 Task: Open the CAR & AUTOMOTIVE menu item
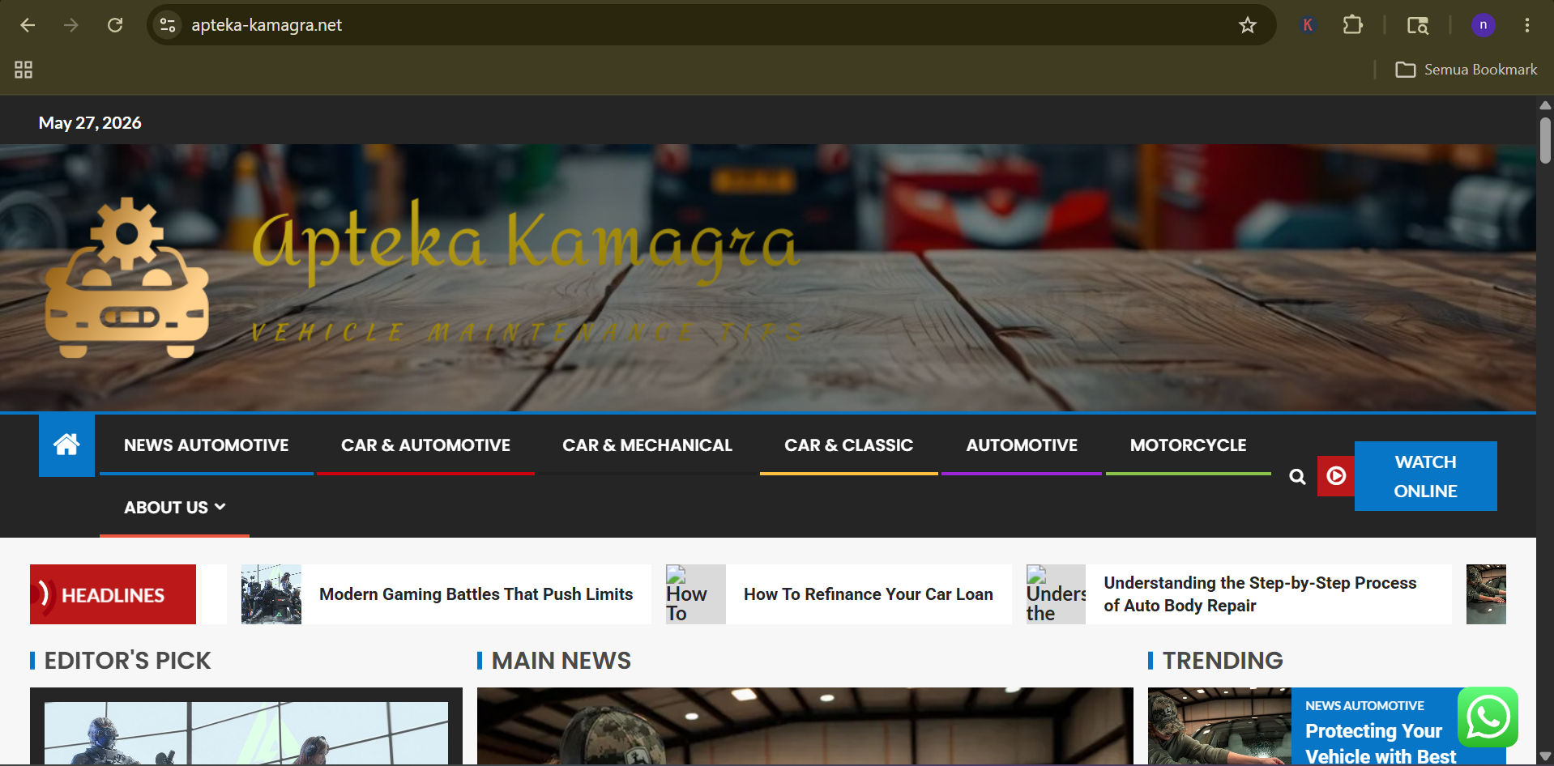pos(425,445)
